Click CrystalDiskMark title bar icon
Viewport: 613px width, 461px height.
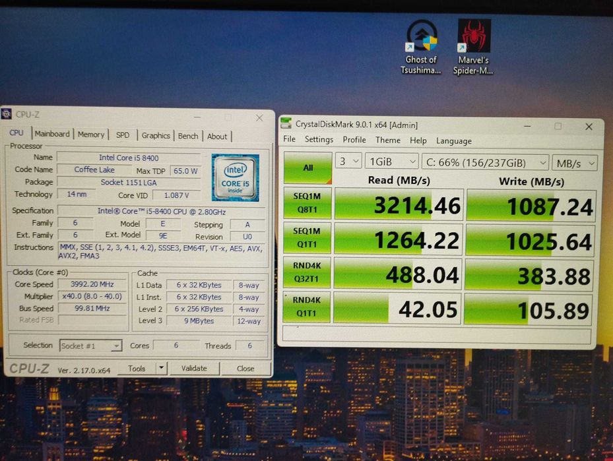click(x=286, y=123)
